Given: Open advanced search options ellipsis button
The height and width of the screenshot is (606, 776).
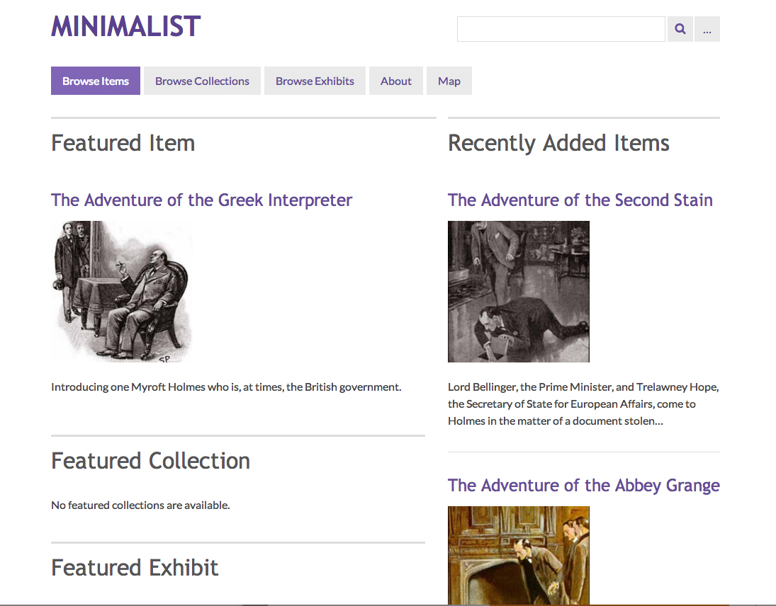Looking at the screenshot, I should (707, 29).
